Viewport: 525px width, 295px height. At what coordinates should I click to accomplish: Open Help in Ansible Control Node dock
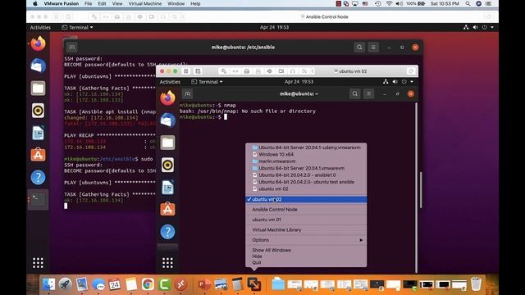pos(39,177)
